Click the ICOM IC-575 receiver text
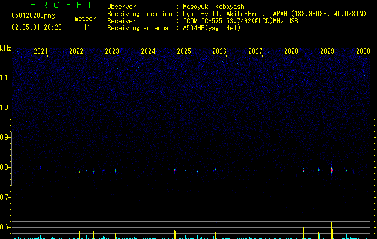The image size is (377, 239). [x=240, y=21]
